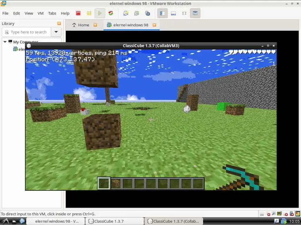This screenshot has width=301, height=225.
Task: Click the library search field
Action: [x=26, y=32]
